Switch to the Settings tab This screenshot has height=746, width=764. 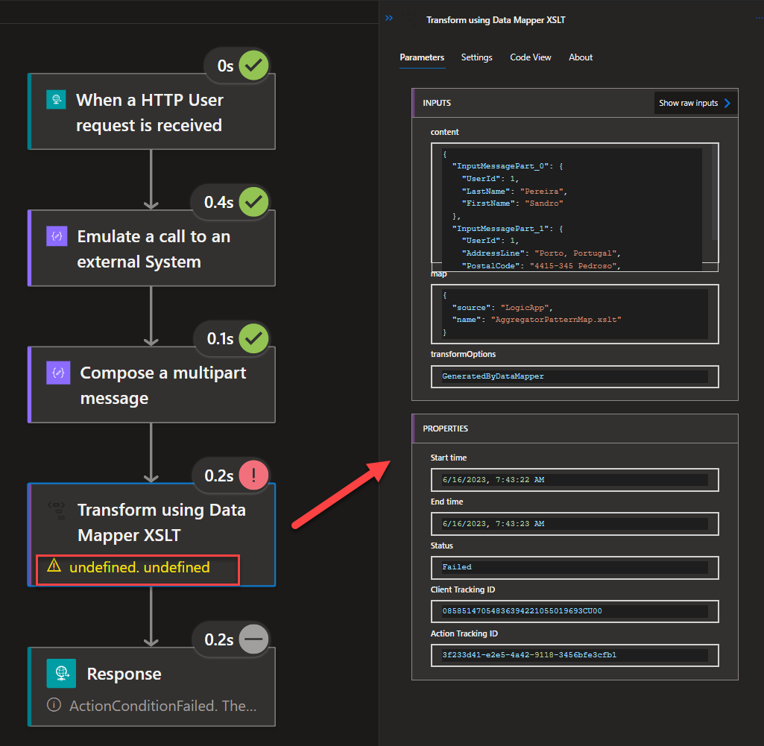(x=476, y=57)
